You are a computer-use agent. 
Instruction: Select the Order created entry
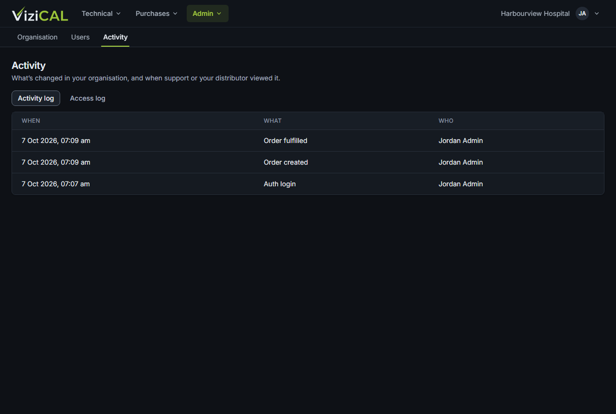click(x=308, y=162)
